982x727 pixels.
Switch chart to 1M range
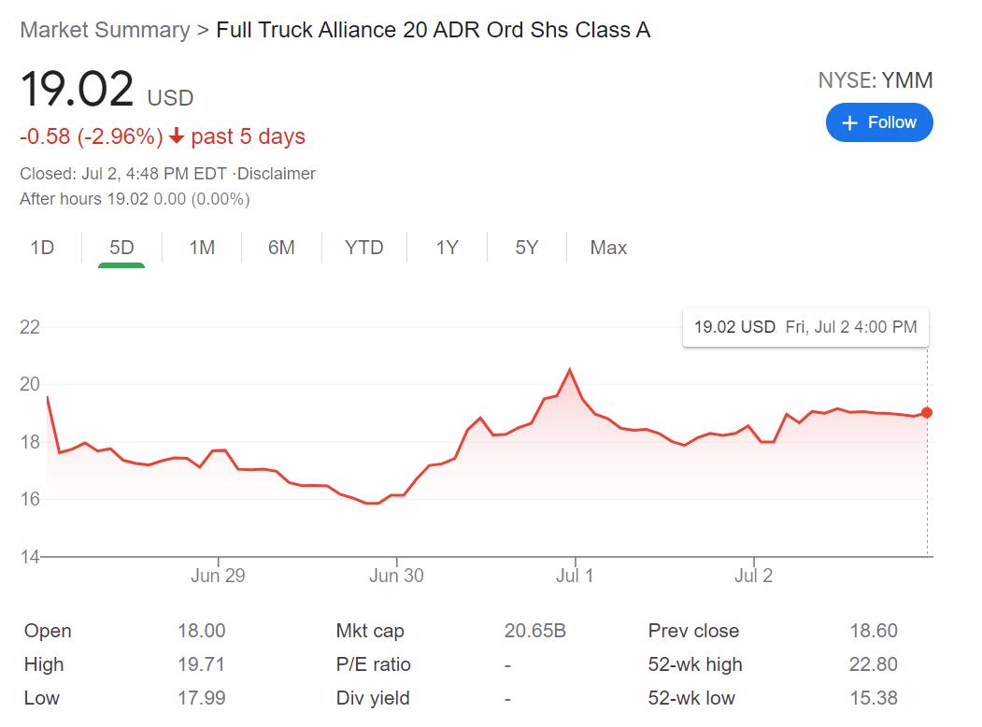coord(202,248)
